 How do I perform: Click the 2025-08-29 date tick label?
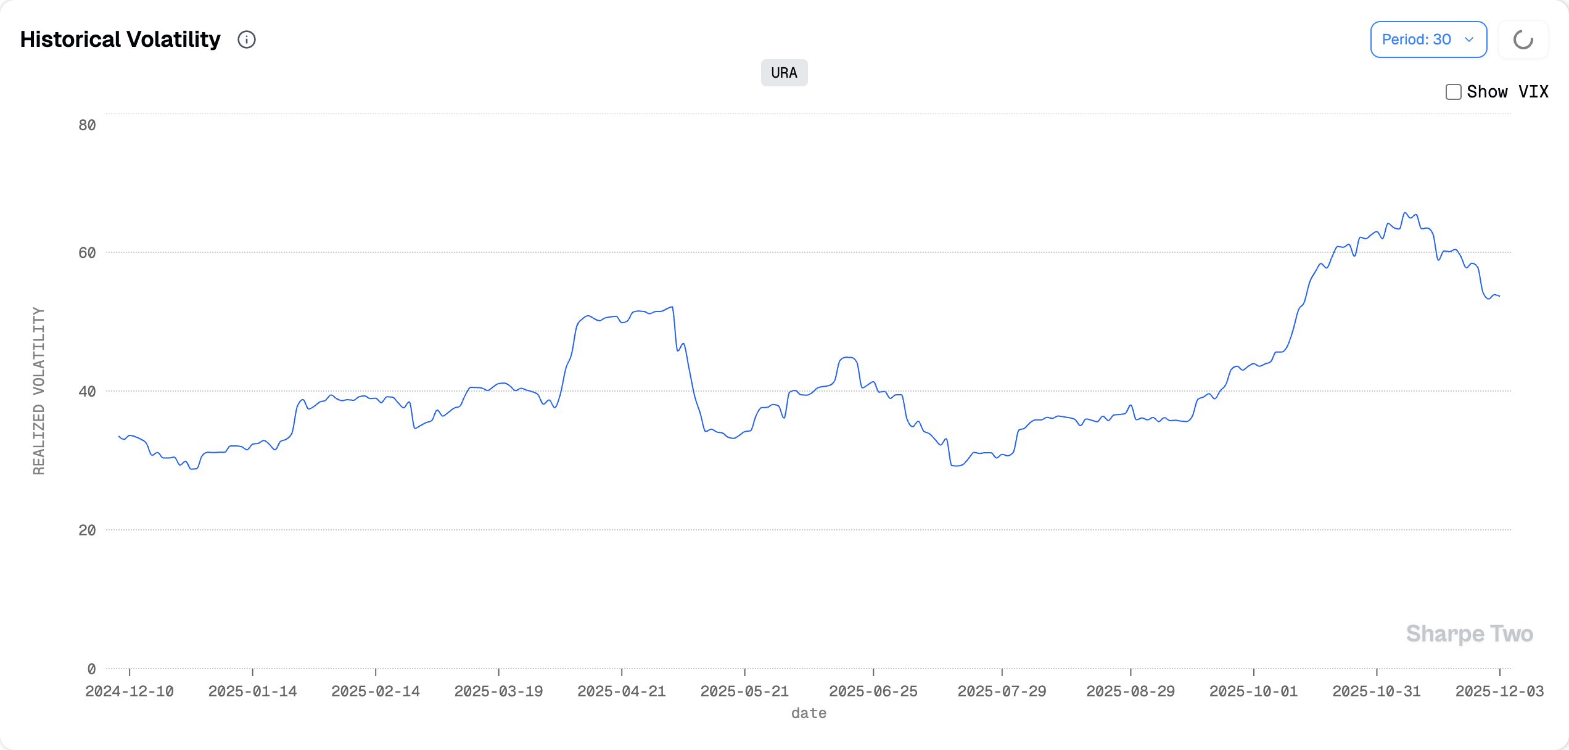pos(1130,691)
